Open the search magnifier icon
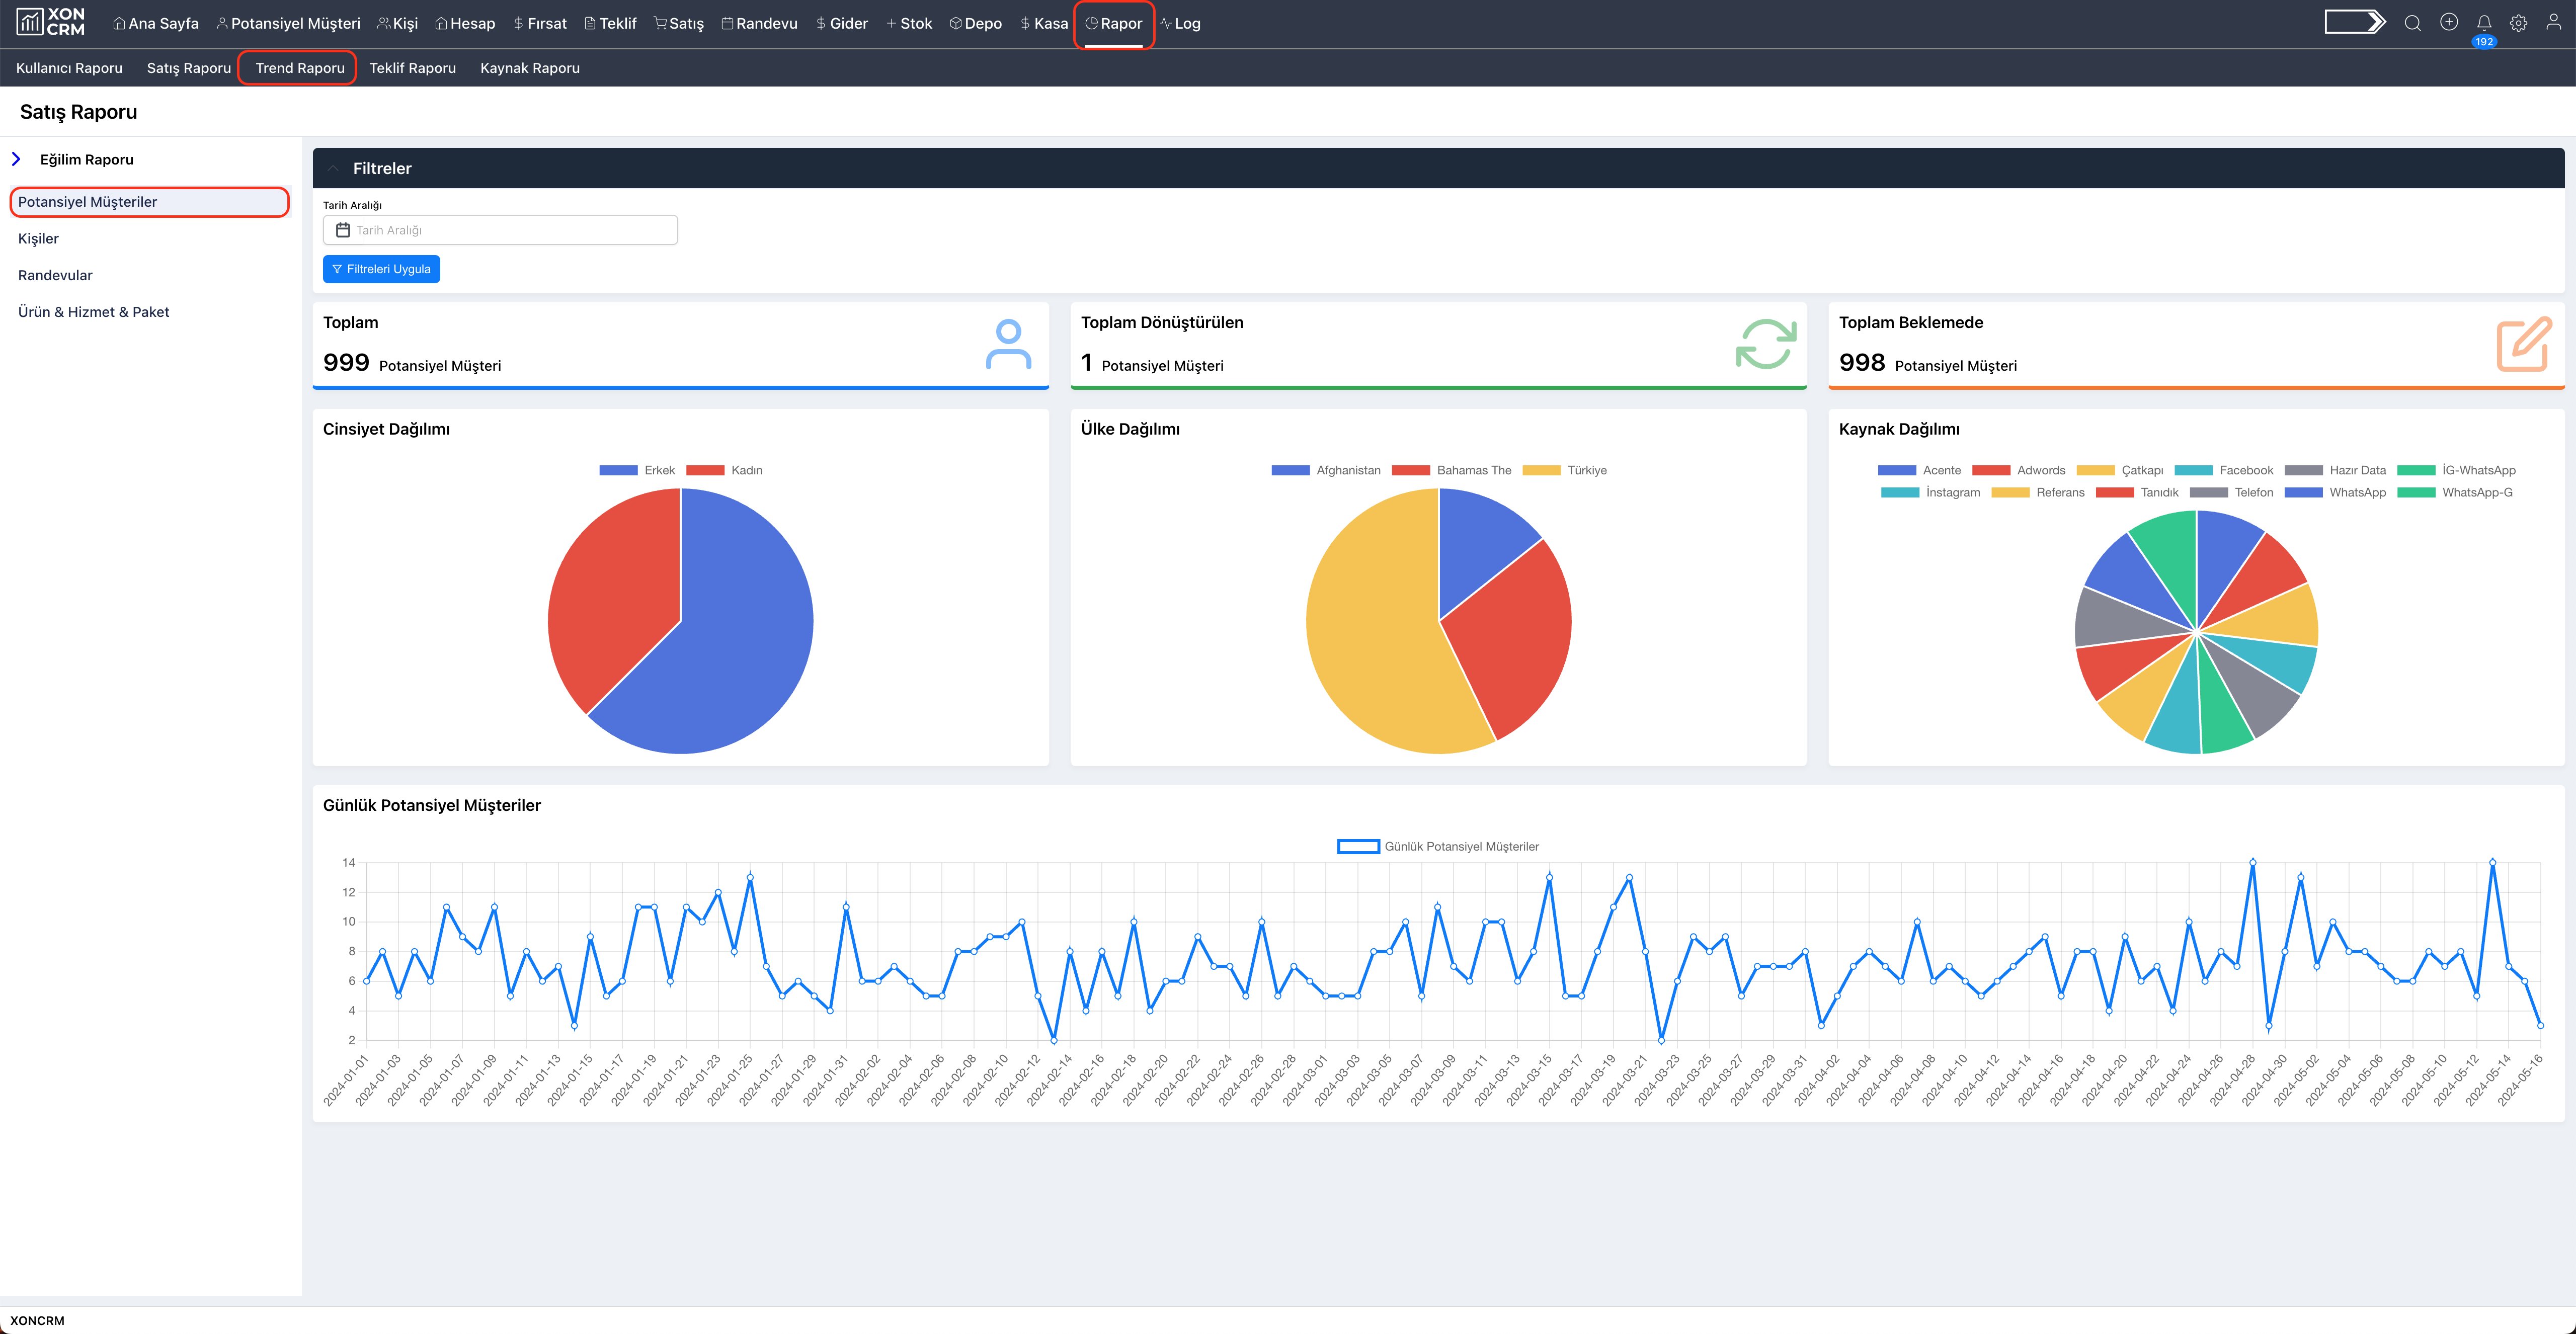This screenshot has width=2576, height=1334. pyautogui.click(x=2412, y=23)
